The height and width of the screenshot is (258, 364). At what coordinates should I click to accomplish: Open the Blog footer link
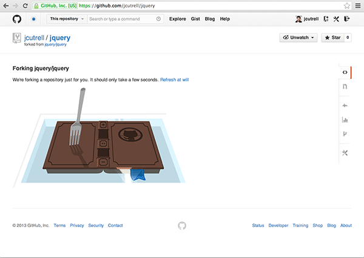[x=331, y=225]
